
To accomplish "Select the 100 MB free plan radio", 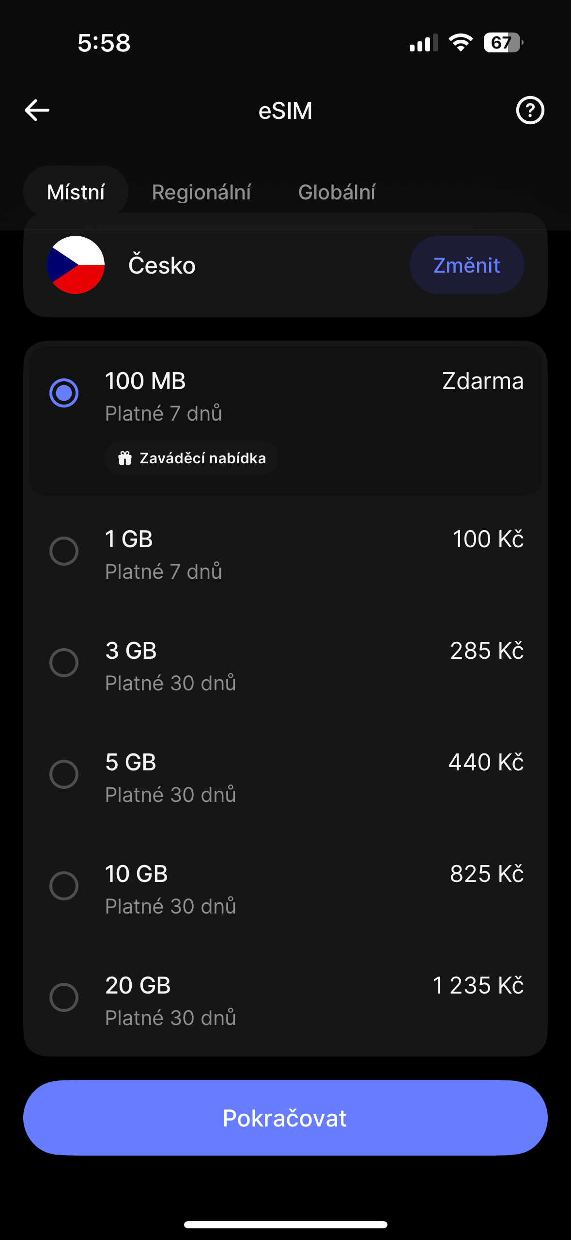I will click(x=64, y=393).
